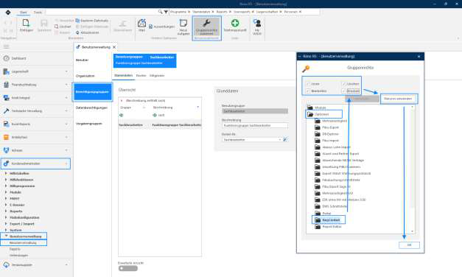Click the dialog tree vertical scrollbar
The width and height of the screenshot is (462, 277).
[412, 169]
